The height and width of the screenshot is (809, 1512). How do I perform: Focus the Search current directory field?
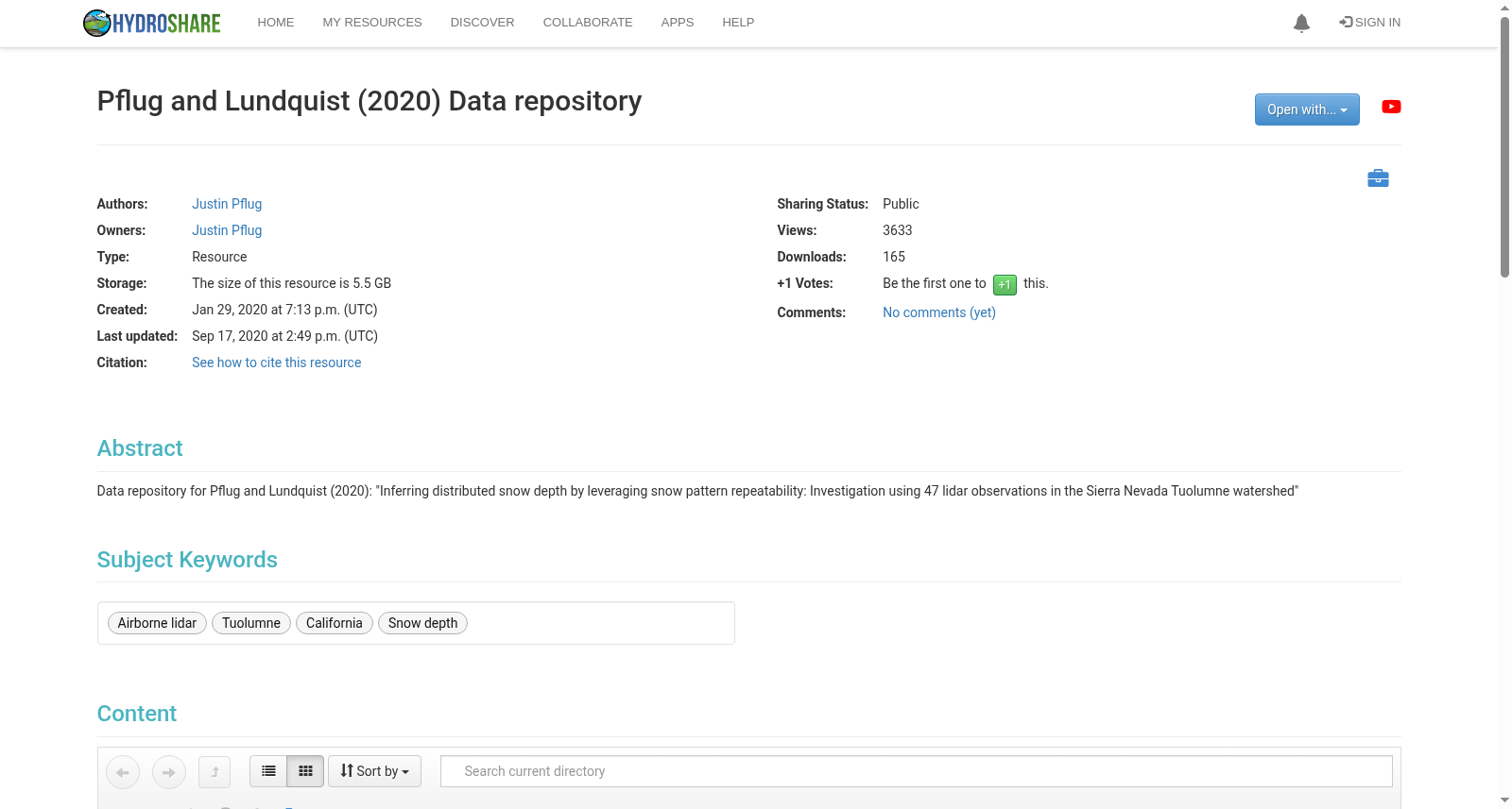917,771
